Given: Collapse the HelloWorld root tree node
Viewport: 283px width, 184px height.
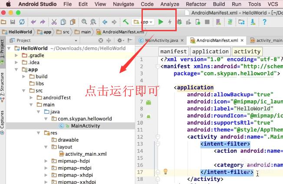Looking at the screenshot, I should pos(9,48).
